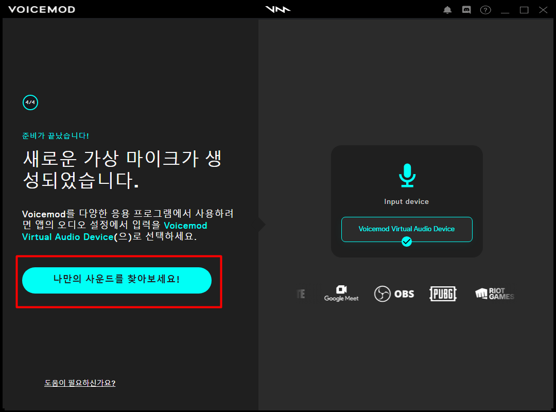This screenshot has height=412, width=556.
Task: Click the Voicemod VM logo in title bar
Action: click(x=278, y=9)
